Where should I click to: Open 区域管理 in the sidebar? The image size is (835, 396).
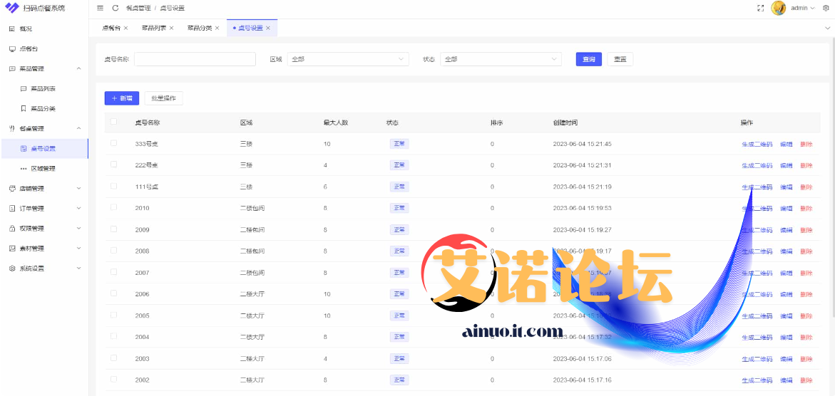tap(43, 168)
